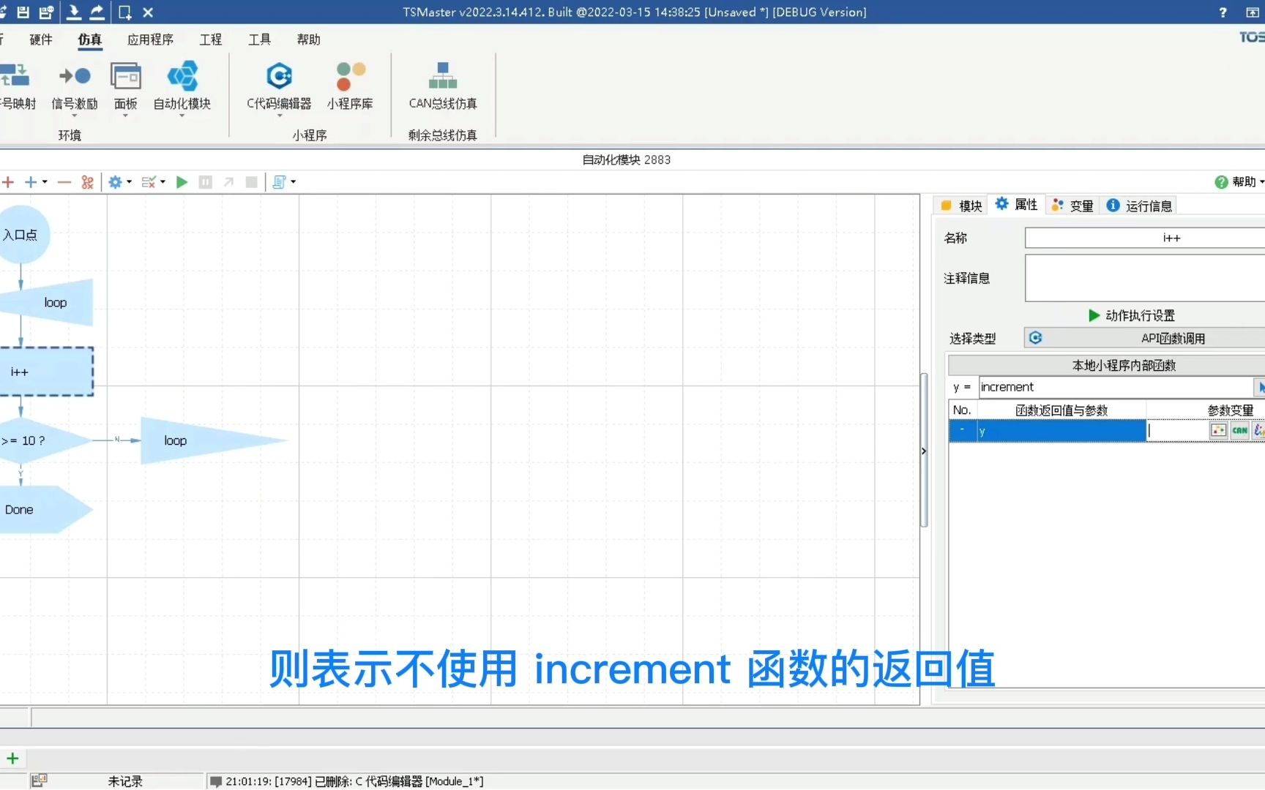Click the X close-project icon in title bar

[148, 12]
